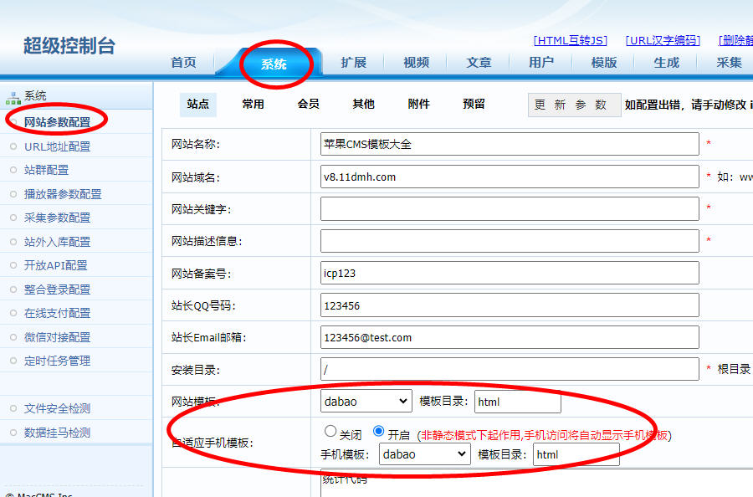Open 定时任务管理 in the sidebar
753x497 pixels.
coord(57,361)
